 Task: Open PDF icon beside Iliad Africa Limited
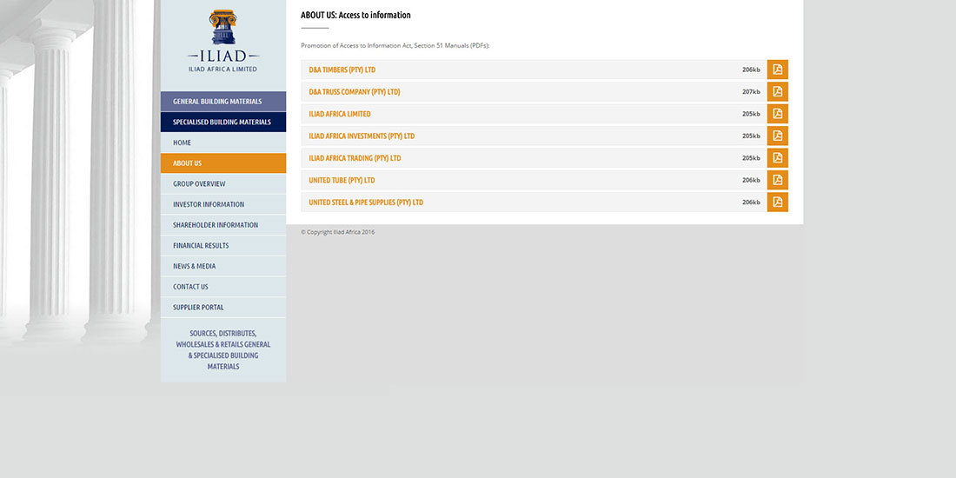click(x=777, y=114)
